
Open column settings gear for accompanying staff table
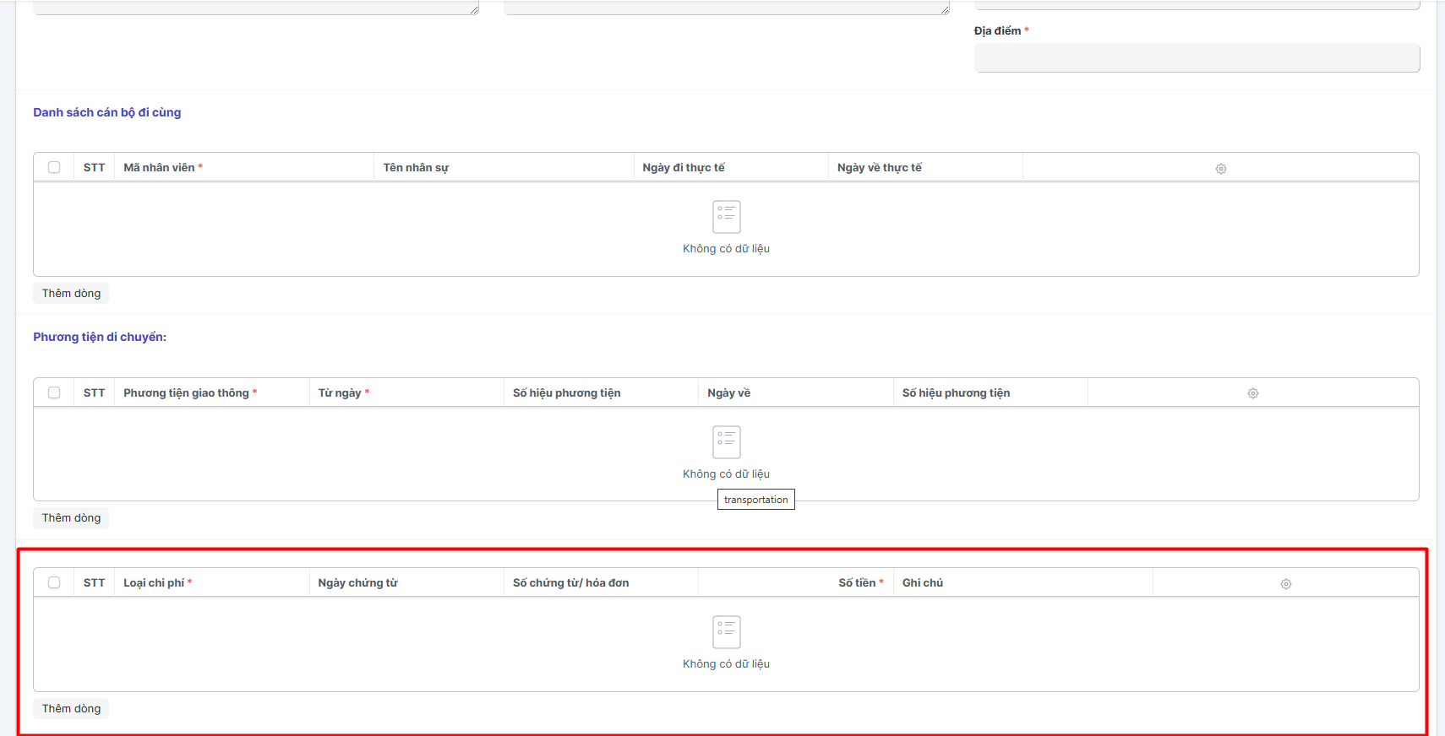[x=1220, y=169]
